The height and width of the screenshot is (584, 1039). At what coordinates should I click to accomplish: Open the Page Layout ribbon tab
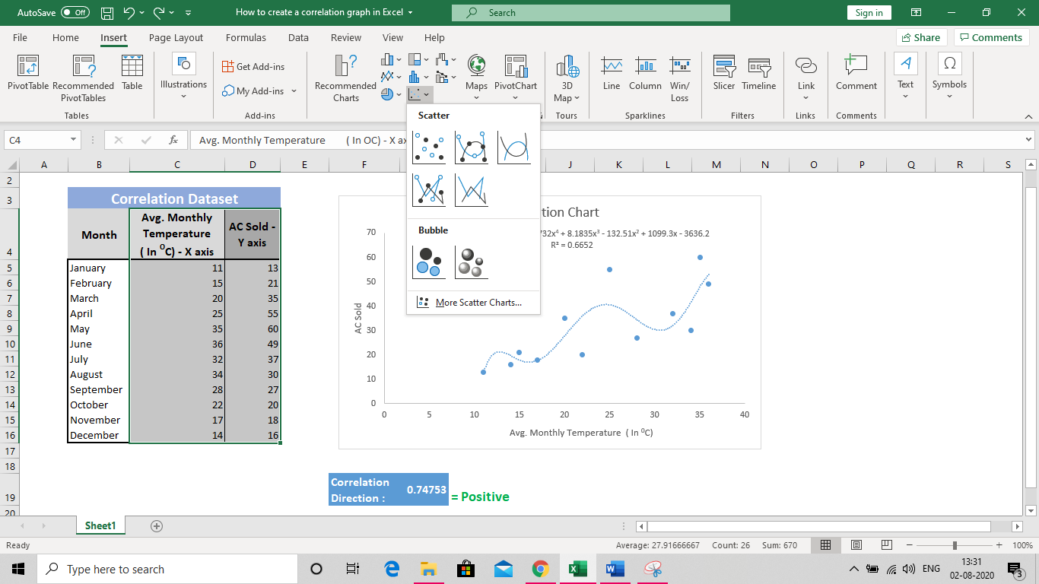click(174, 37)
